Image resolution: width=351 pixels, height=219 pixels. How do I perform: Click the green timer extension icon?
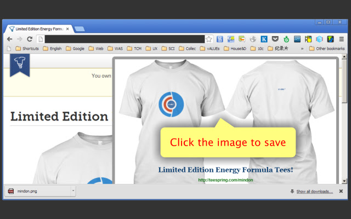pos(286,39)
